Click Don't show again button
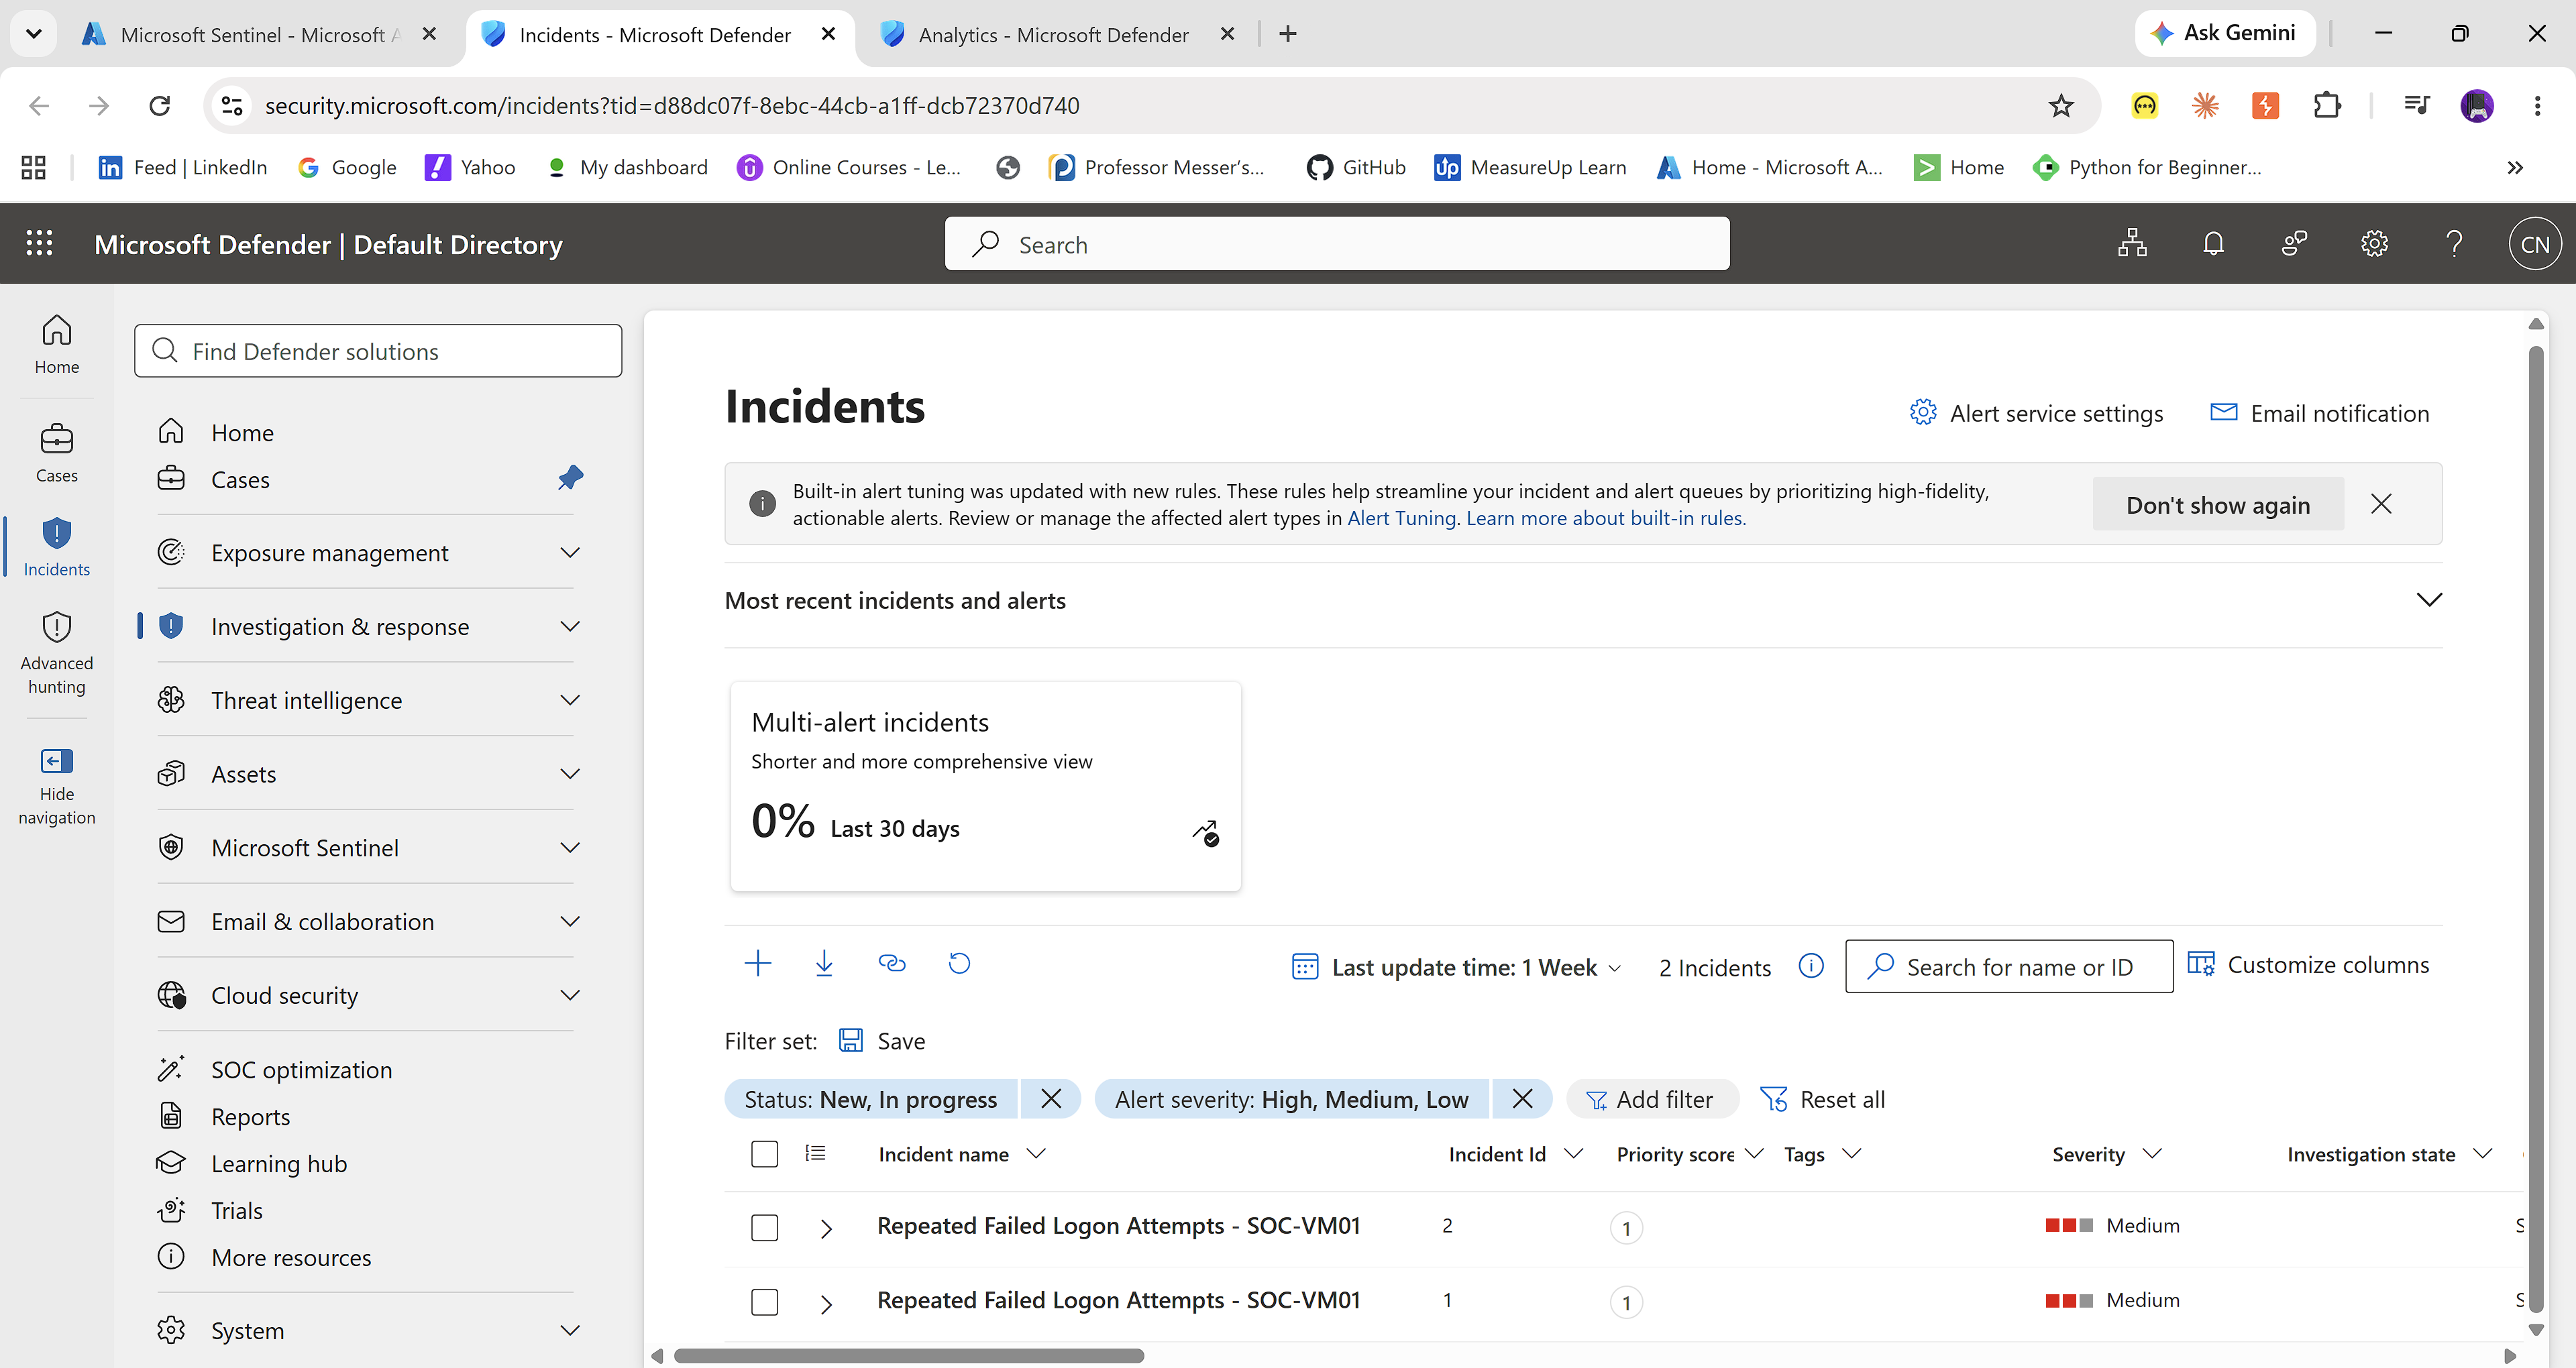2576x1368 pixels. [x=2217, y=504]
